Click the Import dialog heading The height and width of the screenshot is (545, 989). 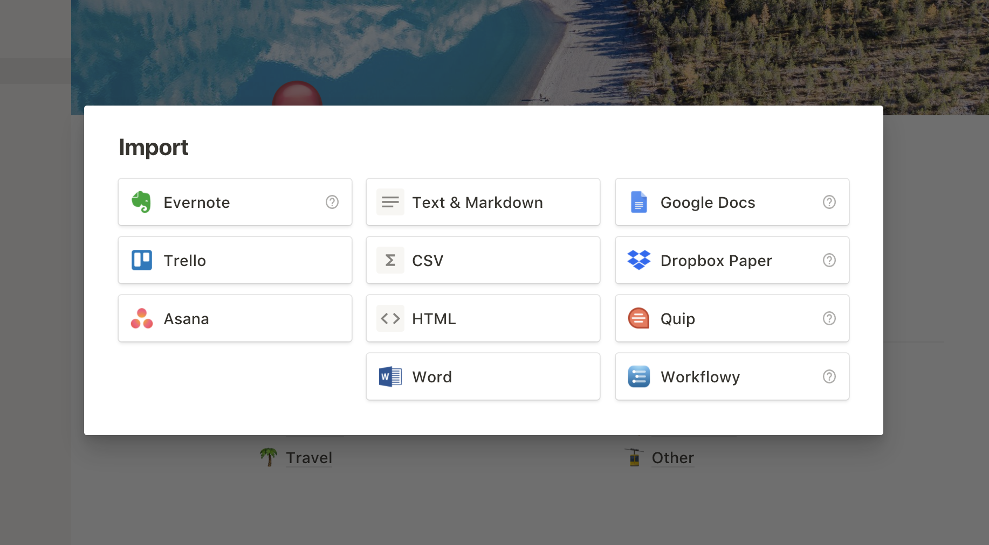[x=154, y=148]
